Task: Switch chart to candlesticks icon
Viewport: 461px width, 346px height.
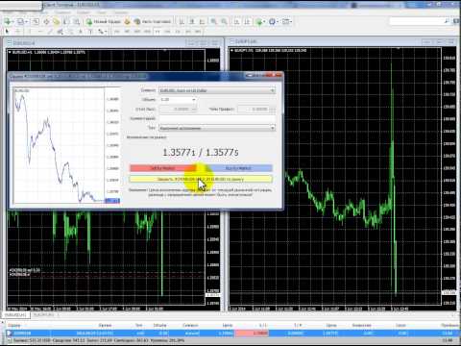Action: click(192, 21)
